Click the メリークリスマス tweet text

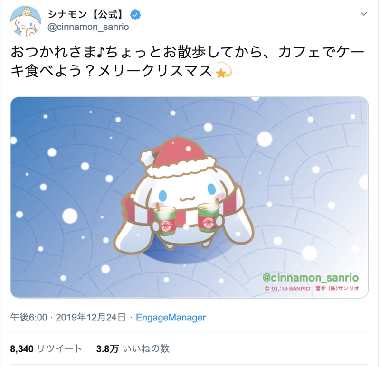pyautogui.click(x=155, y=71)
